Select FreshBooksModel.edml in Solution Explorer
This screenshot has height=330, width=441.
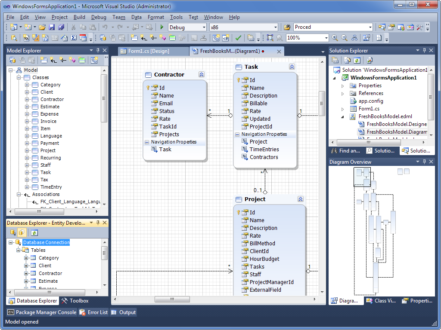[x=385, y=116]
